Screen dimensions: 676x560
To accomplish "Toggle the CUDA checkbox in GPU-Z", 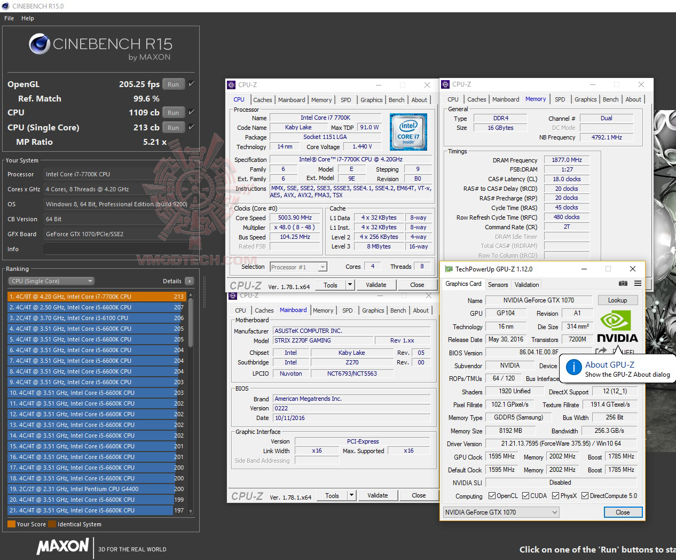I will coord(524,495).
